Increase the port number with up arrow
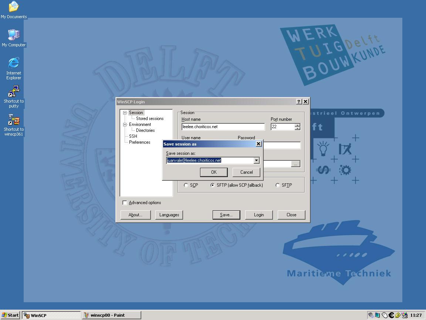 tap(297, 125)
